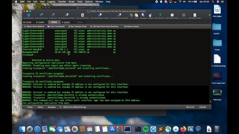Image resolution: width=239 pixels, height=134 pixels.
Task: Click the Paste toolbar icon
Action: [x=136, y=16]
